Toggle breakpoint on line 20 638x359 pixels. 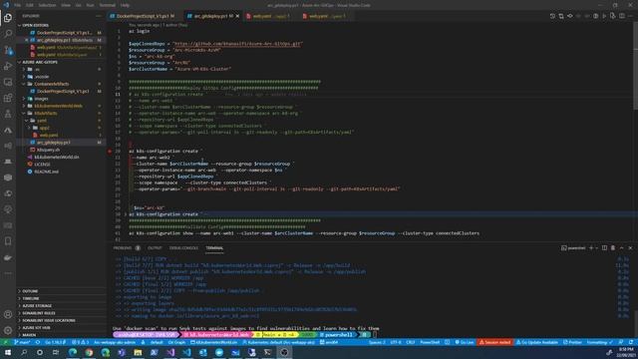tap(110, 151)
